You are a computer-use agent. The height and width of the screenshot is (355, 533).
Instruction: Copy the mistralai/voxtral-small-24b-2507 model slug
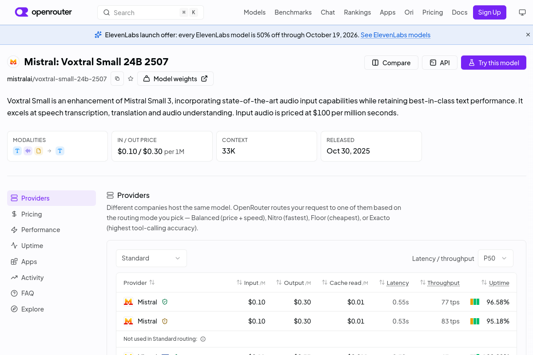tap(117, 79)
